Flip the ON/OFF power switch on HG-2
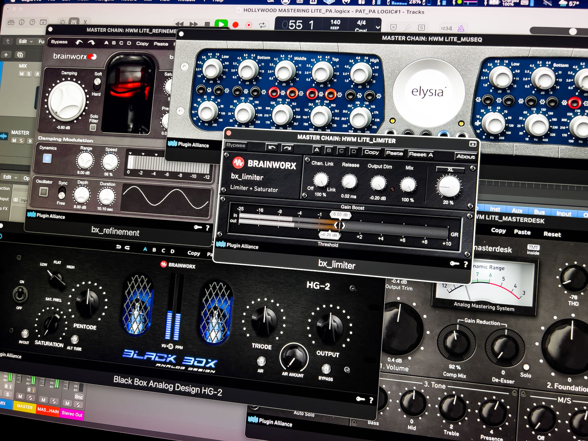588x441 pixels. 20,294
